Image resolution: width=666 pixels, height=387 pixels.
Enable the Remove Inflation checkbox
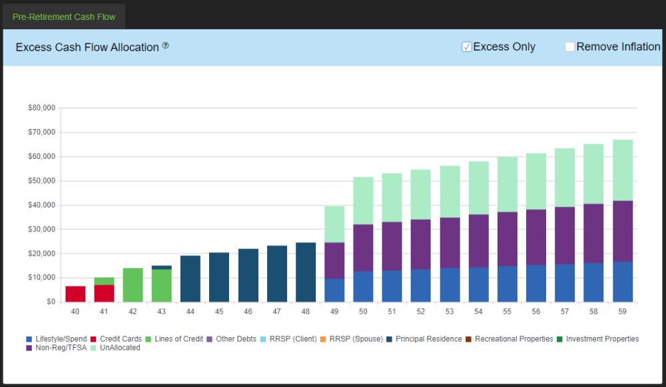click(x=569, y=47)
